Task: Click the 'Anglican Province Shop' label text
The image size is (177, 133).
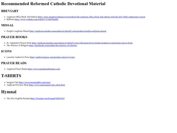Action: (x=17, y=85)
